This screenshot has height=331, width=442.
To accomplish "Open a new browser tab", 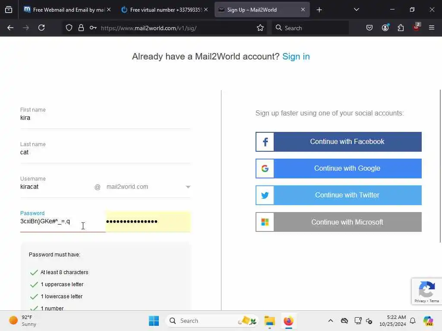I will [319, 10].
